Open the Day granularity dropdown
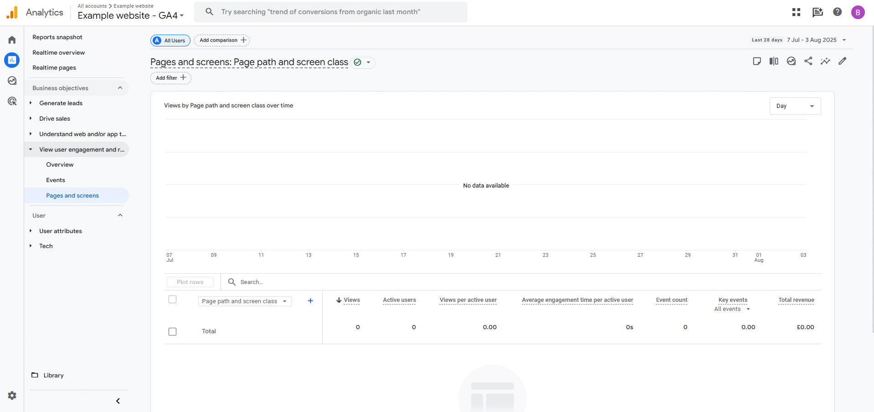 [795, 106]
